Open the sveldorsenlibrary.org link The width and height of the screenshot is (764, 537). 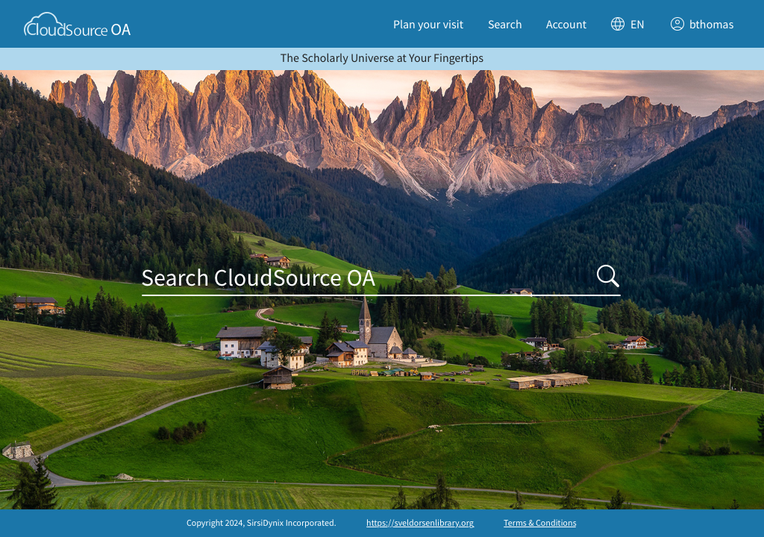coord(420,523)
